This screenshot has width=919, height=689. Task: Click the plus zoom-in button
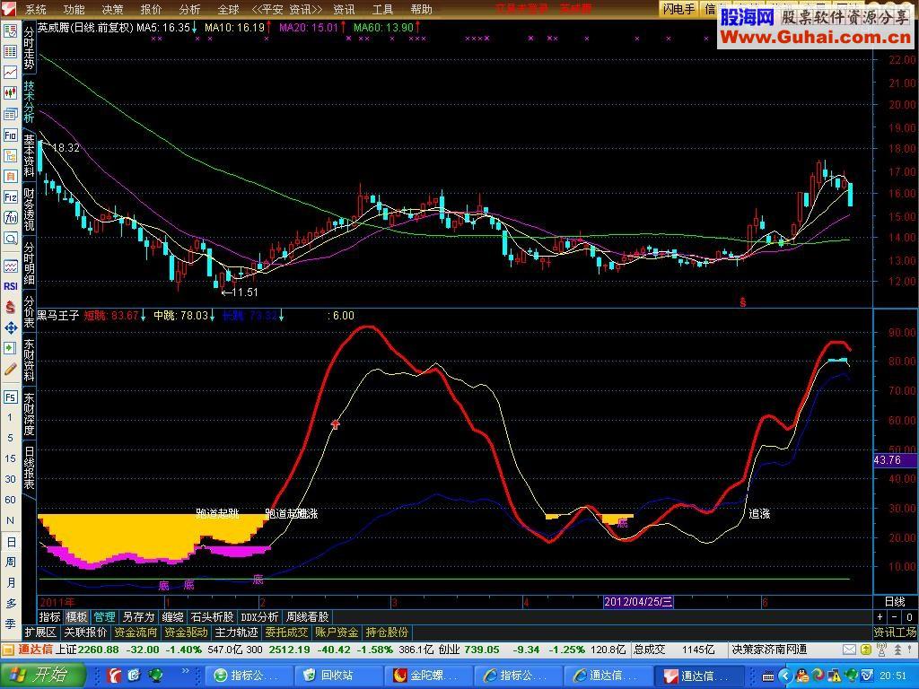880,617
